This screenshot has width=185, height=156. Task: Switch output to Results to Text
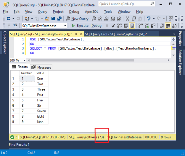pyautogui.click(x=162, y=26)
